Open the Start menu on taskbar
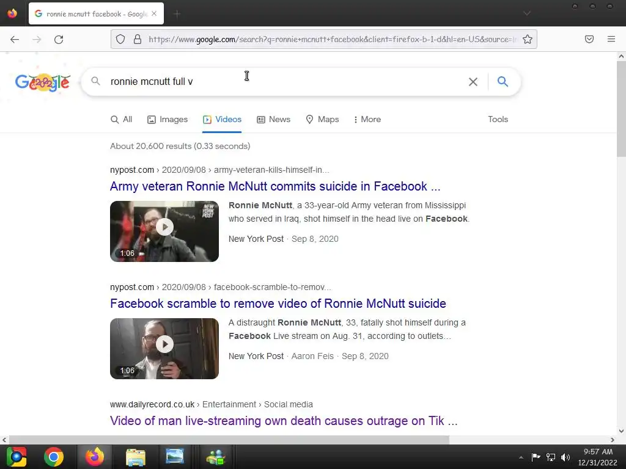The height and width of the screenshot is (469, 626). [17, 457]
